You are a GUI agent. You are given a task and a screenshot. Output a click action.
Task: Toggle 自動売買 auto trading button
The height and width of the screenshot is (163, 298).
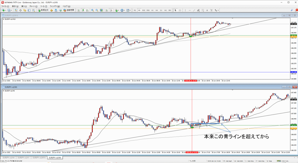69,10
